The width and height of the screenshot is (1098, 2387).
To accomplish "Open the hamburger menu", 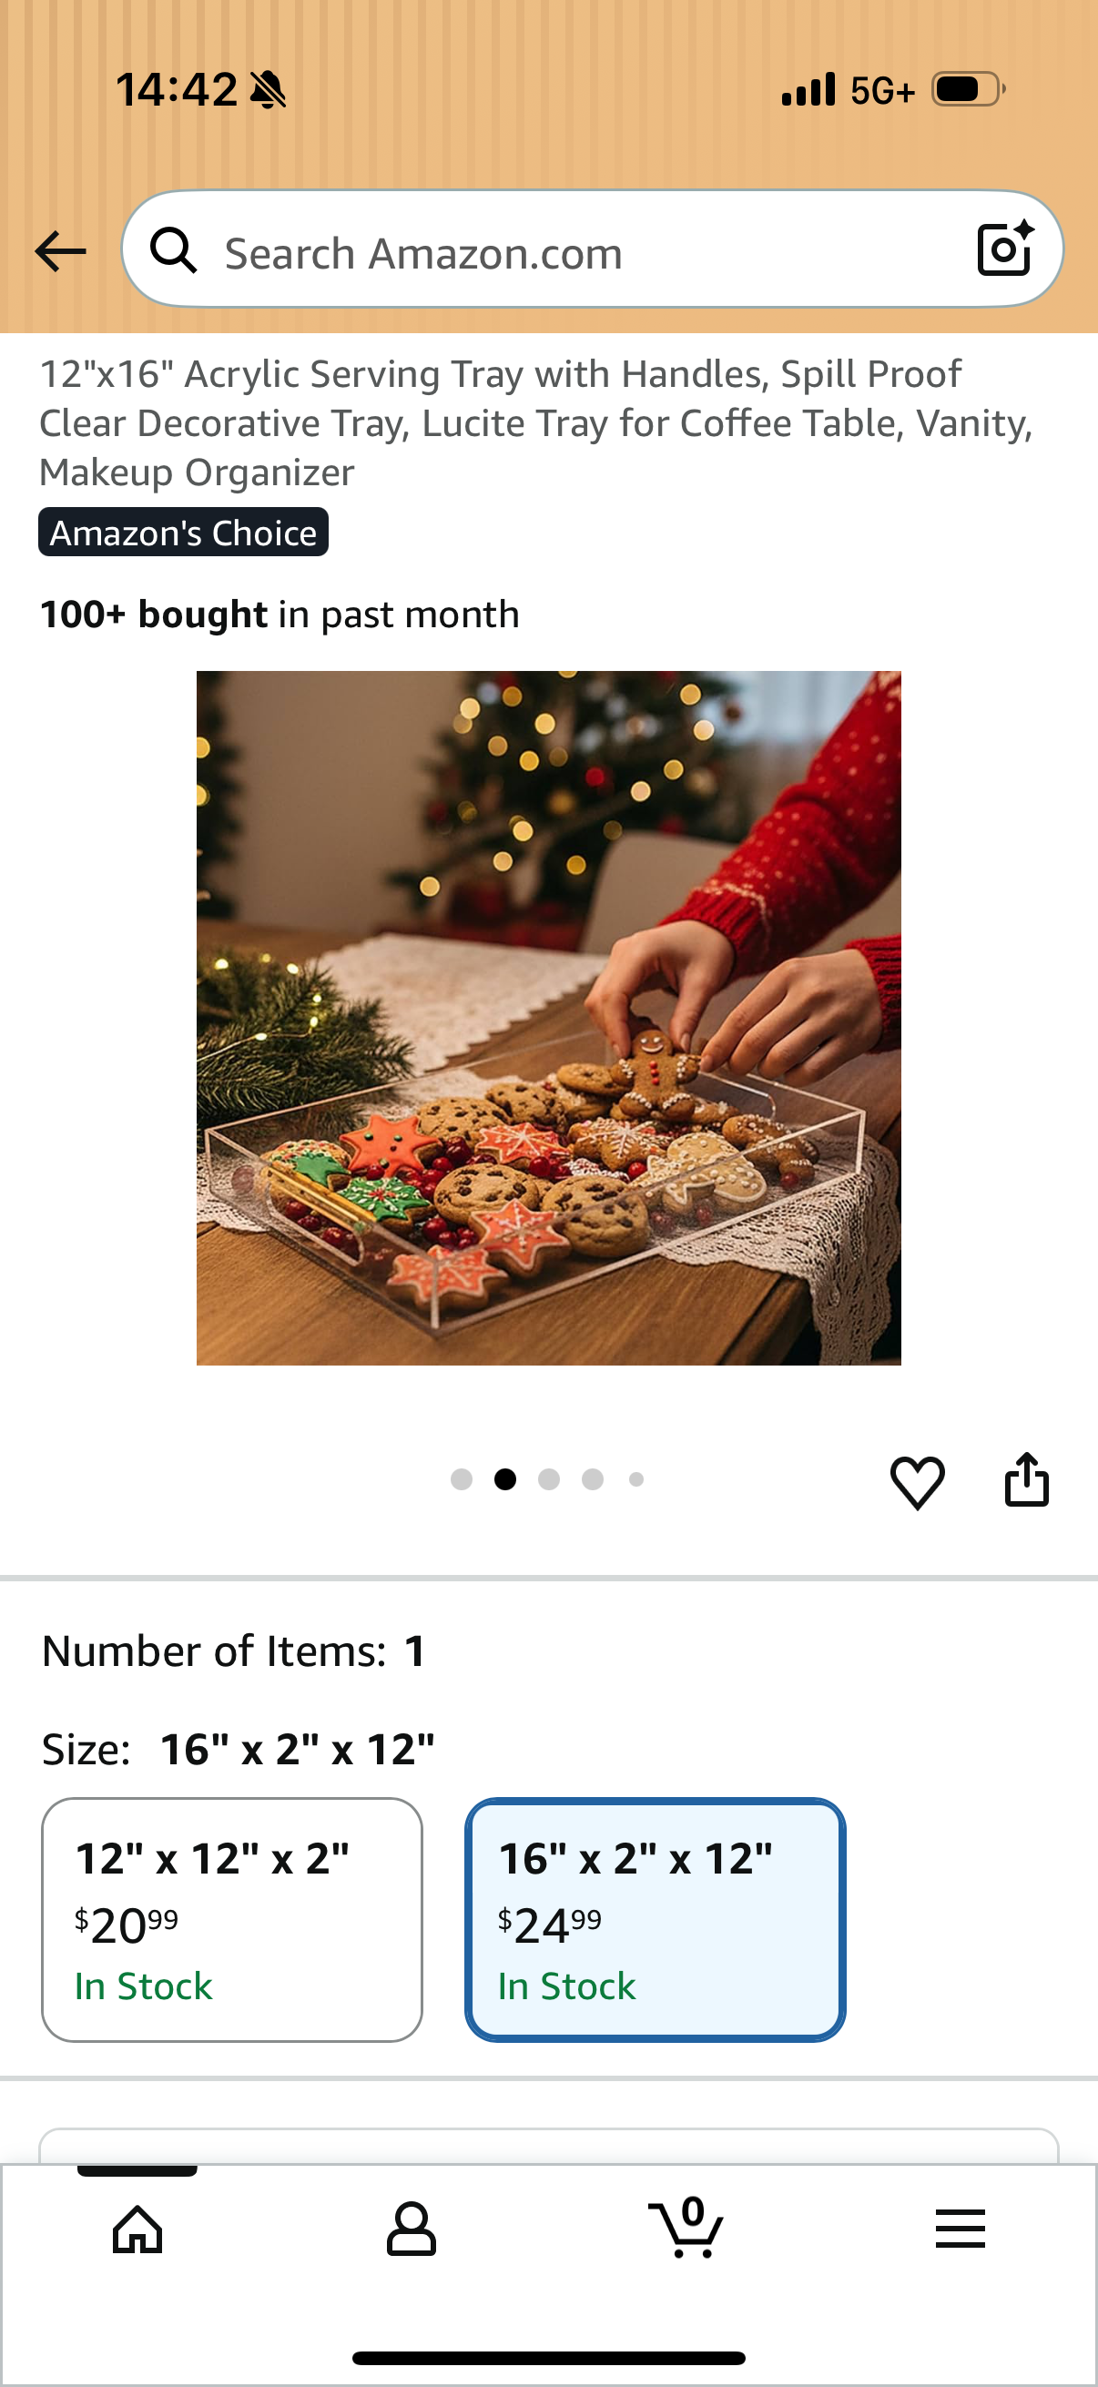I will click(960, 2229).
